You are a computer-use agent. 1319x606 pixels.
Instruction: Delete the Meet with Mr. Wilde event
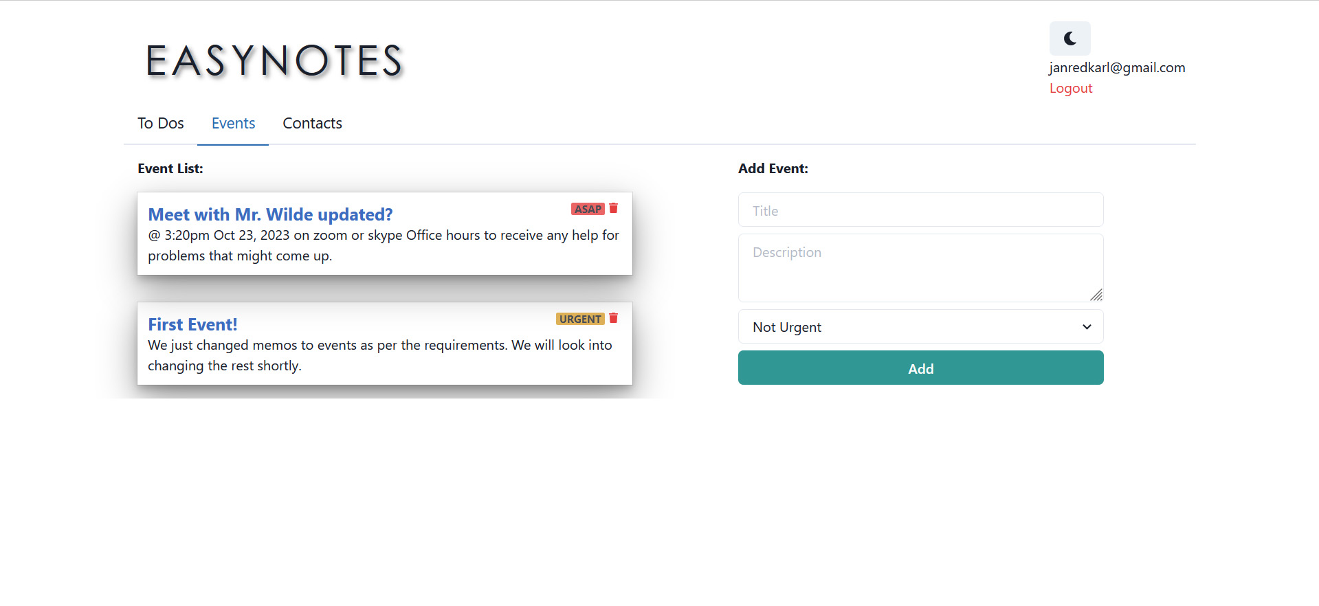point(614,208)
